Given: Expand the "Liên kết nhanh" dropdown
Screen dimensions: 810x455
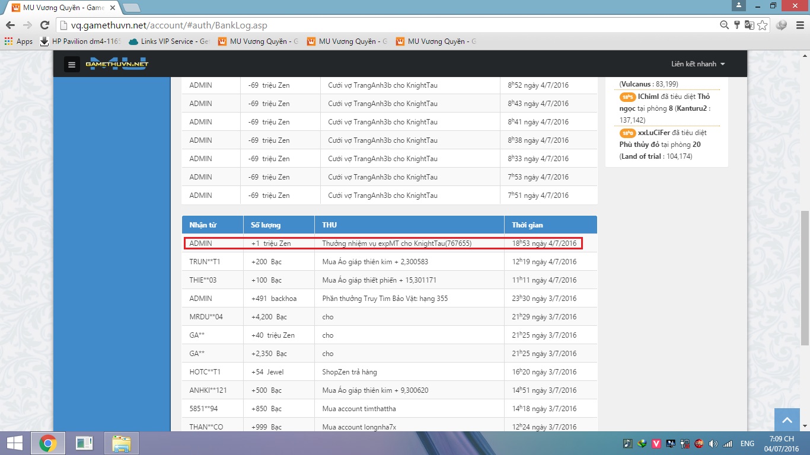Looking at the screenshot, I should pos(698,64).
